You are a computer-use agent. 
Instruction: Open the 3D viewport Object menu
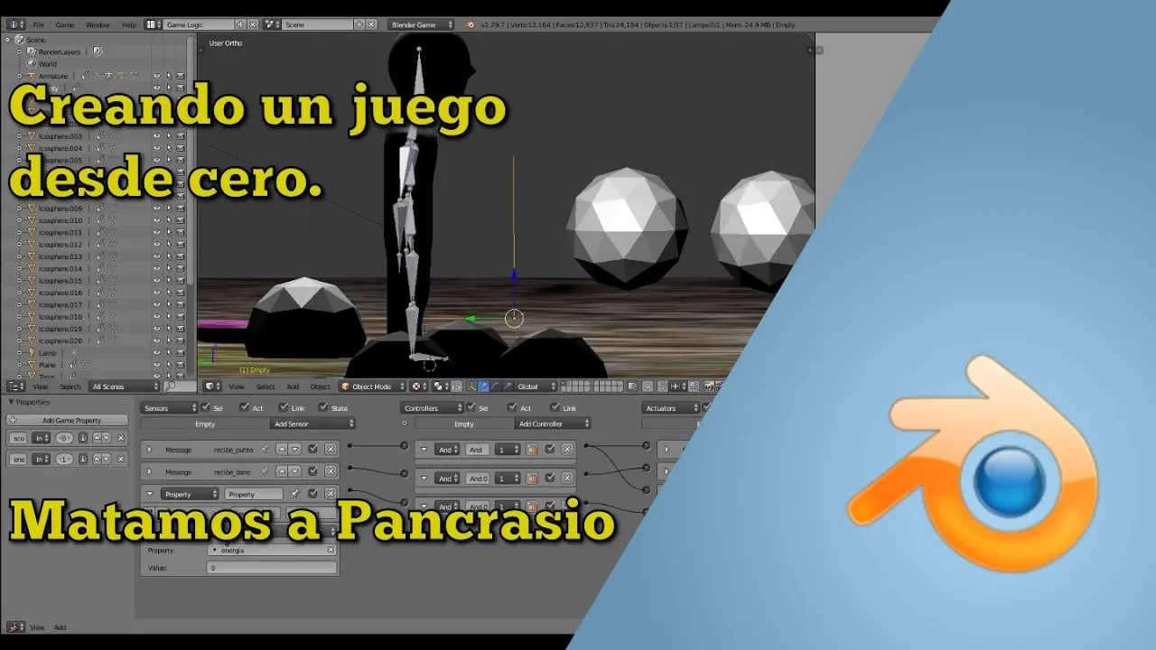coord(321,386)
